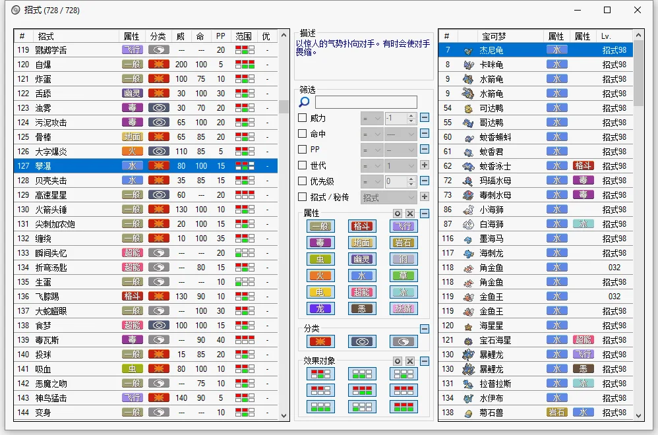The image size is (658, 435).
Task: Sort moves by the 招式 column header
Action: 76,36
